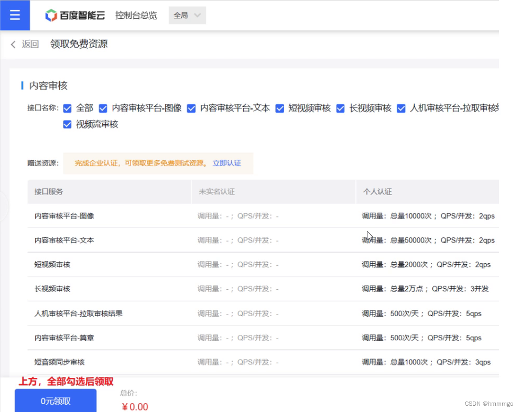Click the back chevron next to 返回
Screen dimensions: 521x412
(13, 44)
